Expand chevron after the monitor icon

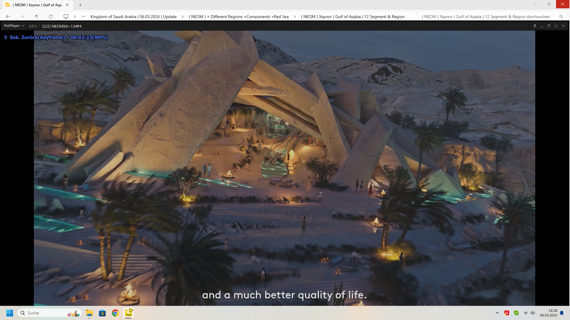[75, 17]
